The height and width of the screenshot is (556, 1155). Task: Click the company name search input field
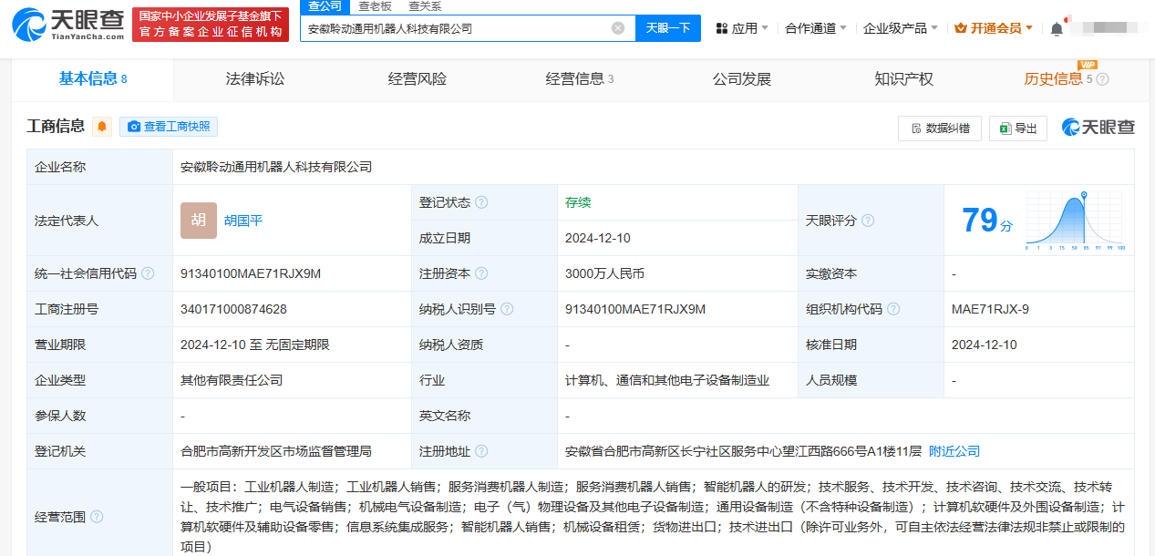click(x=456, y=28)
